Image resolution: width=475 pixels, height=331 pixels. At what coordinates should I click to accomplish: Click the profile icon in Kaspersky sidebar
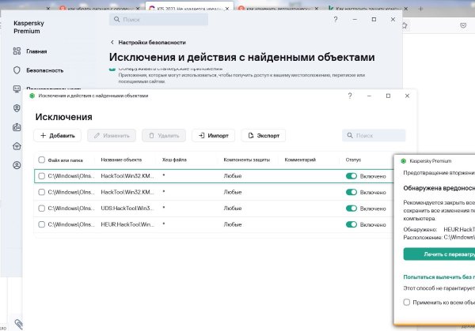click(17, 165)
